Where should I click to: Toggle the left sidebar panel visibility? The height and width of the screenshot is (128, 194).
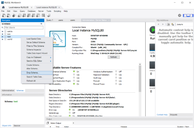coord(185,15)
